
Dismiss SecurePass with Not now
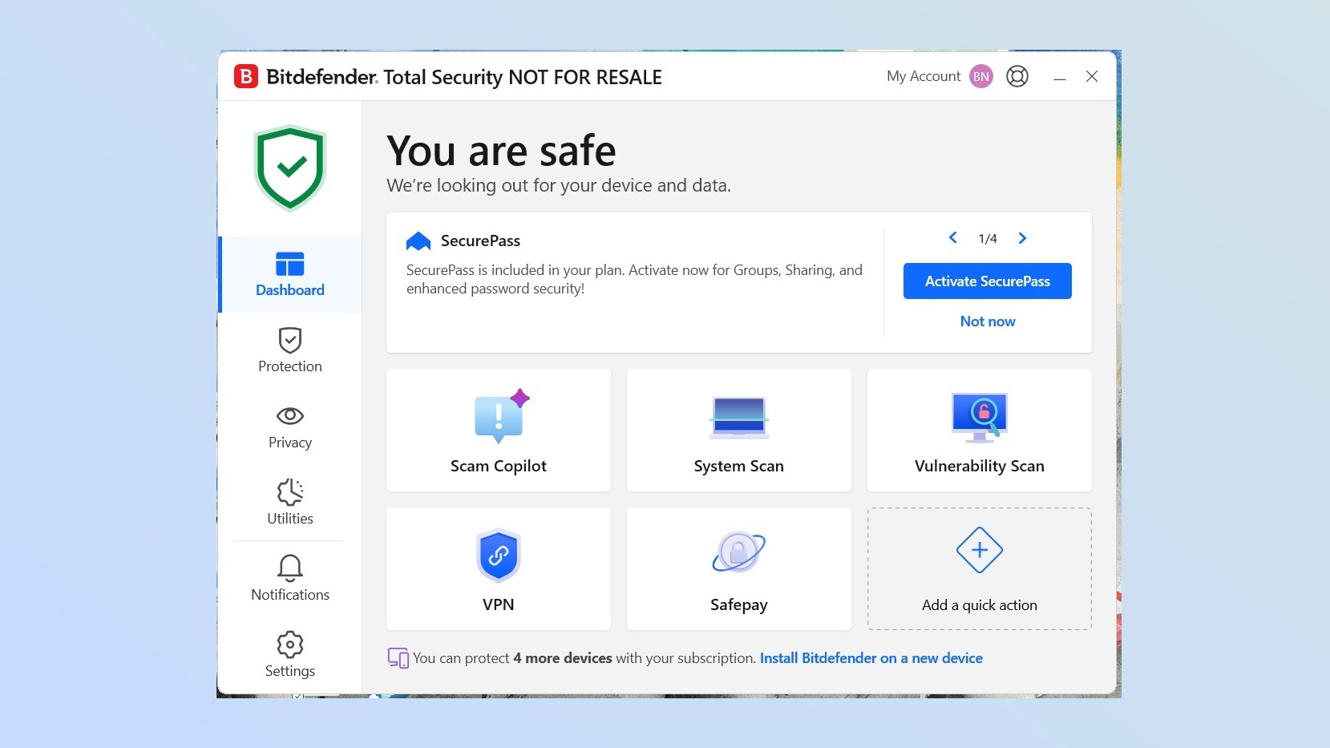[988, 321]
